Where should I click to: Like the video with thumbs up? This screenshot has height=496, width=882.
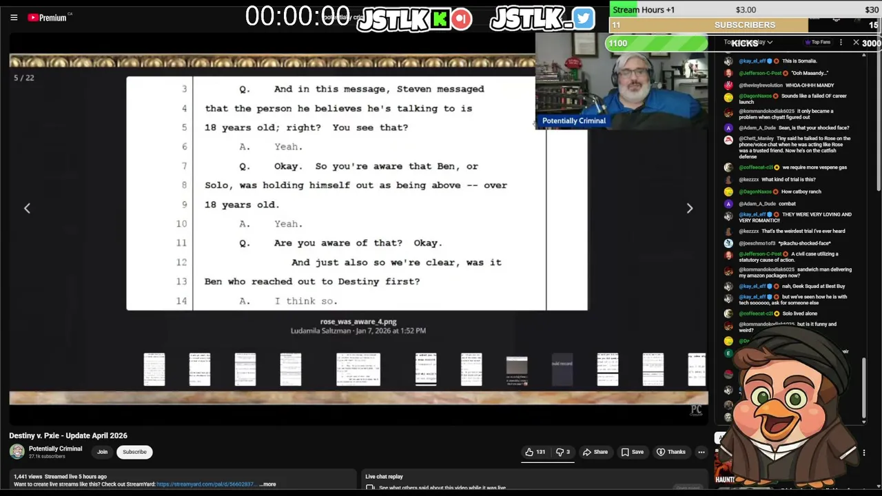click(535, 452)
